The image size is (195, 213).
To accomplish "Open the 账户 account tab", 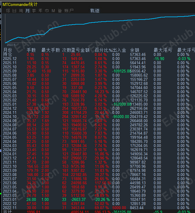I will [69, 11].
